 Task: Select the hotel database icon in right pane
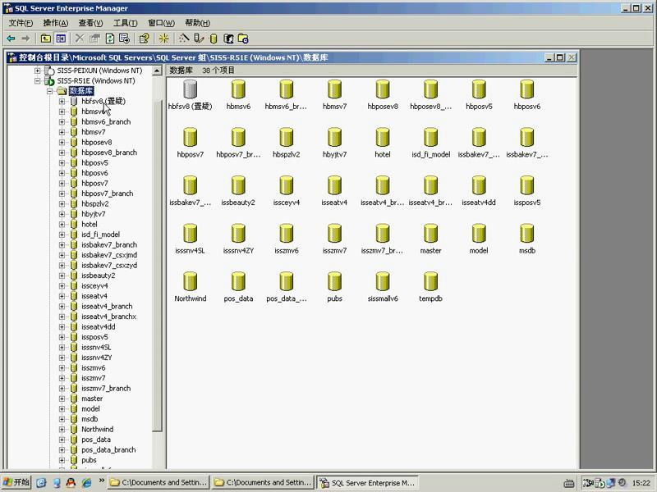pos(383,137)
